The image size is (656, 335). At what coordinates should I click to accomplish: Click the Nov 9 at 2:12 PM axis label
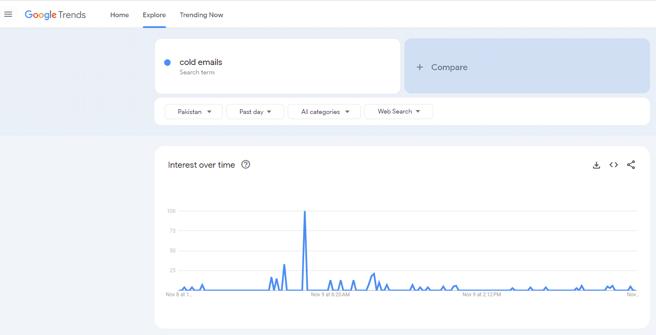[x=481, y=295]
